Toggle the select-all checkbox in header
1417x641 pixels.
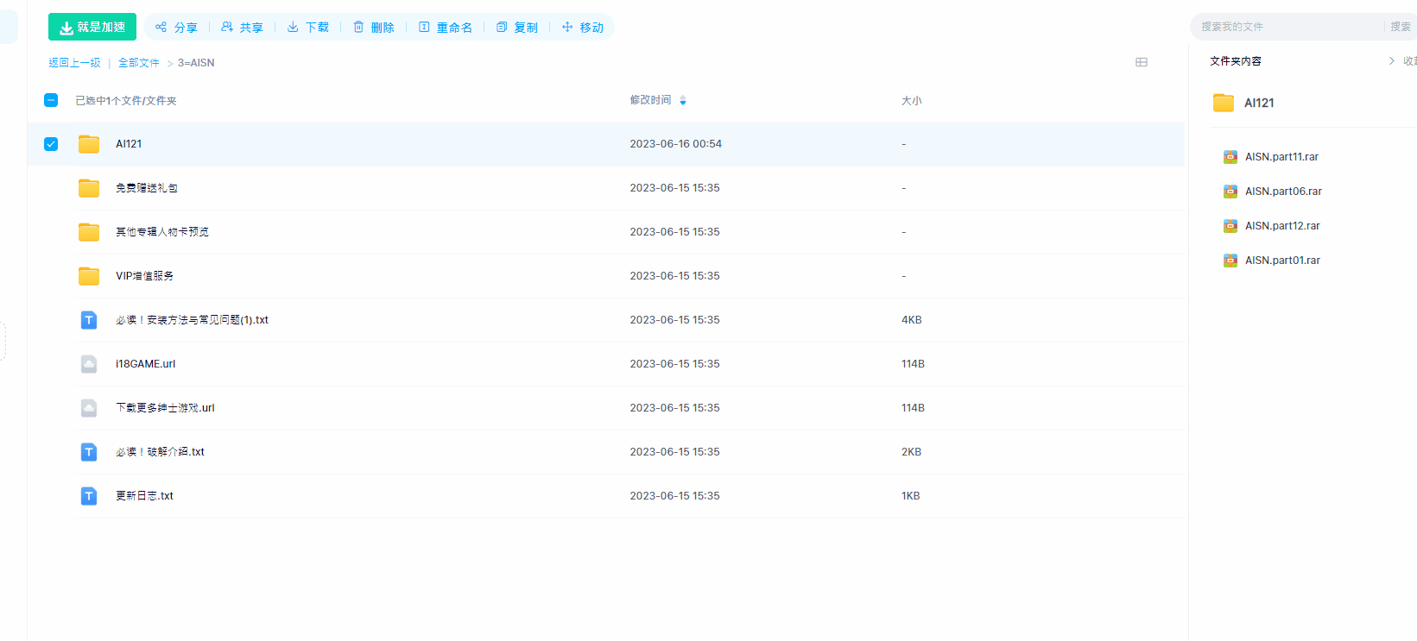[51, 100]
